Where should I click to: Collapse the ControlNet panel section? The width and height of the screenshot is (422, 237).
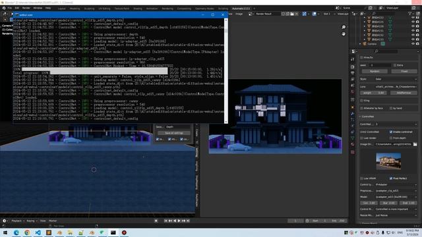click(x=361, y=117)
